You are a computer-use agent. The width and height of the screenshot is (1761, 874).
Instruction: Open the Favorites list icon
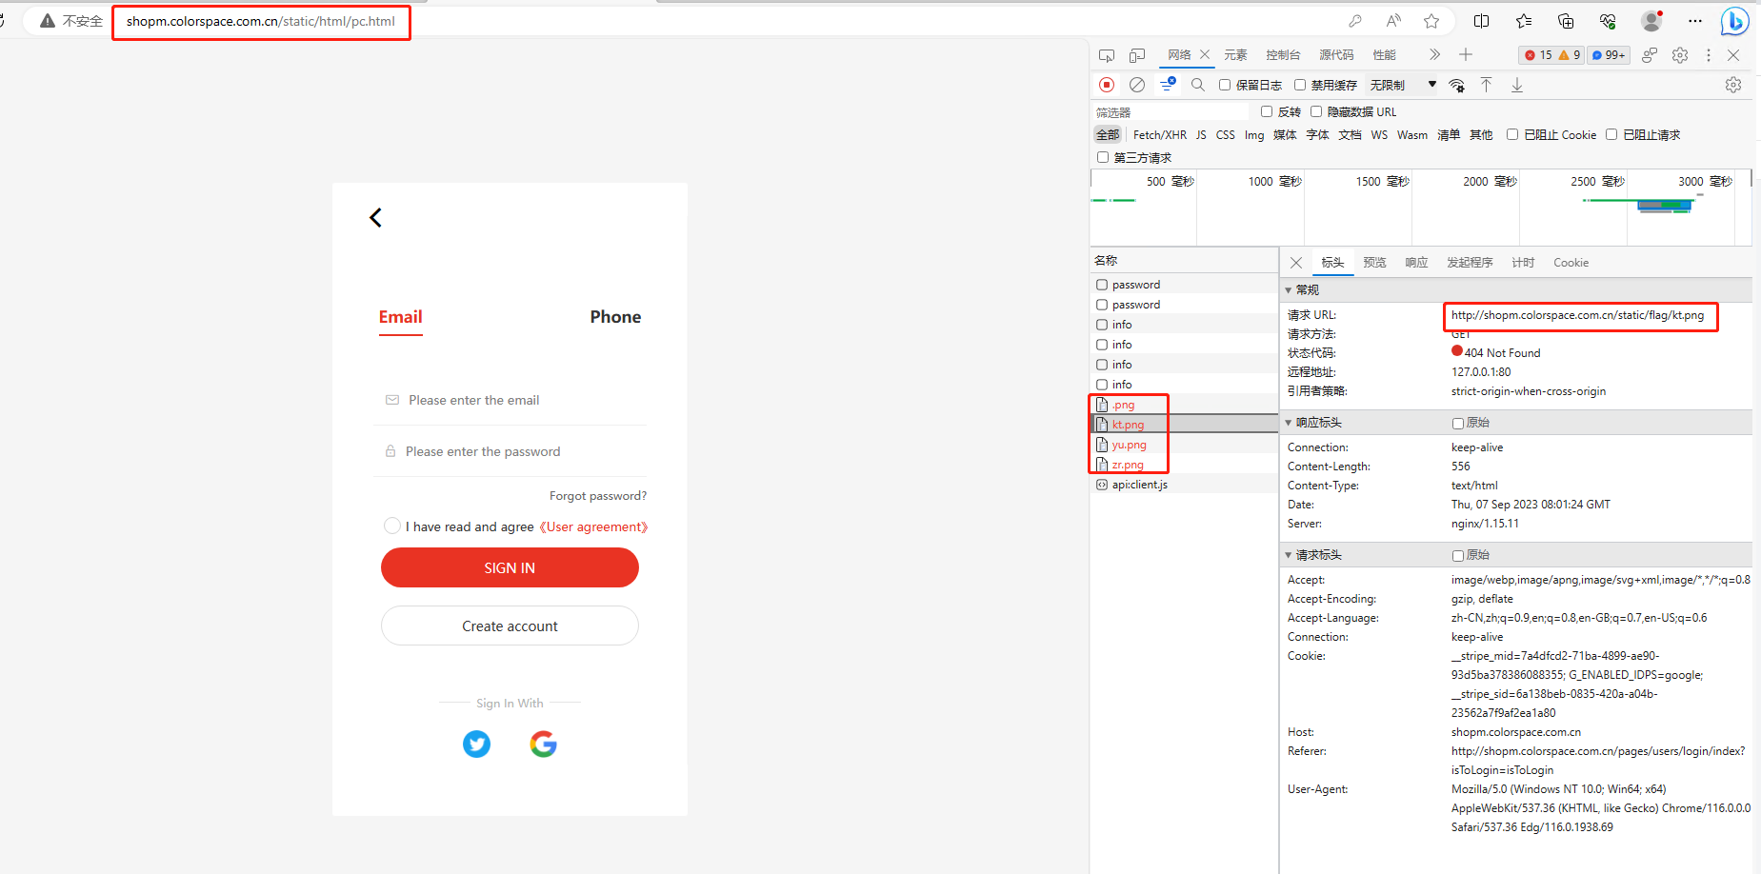pos(1524,21)
